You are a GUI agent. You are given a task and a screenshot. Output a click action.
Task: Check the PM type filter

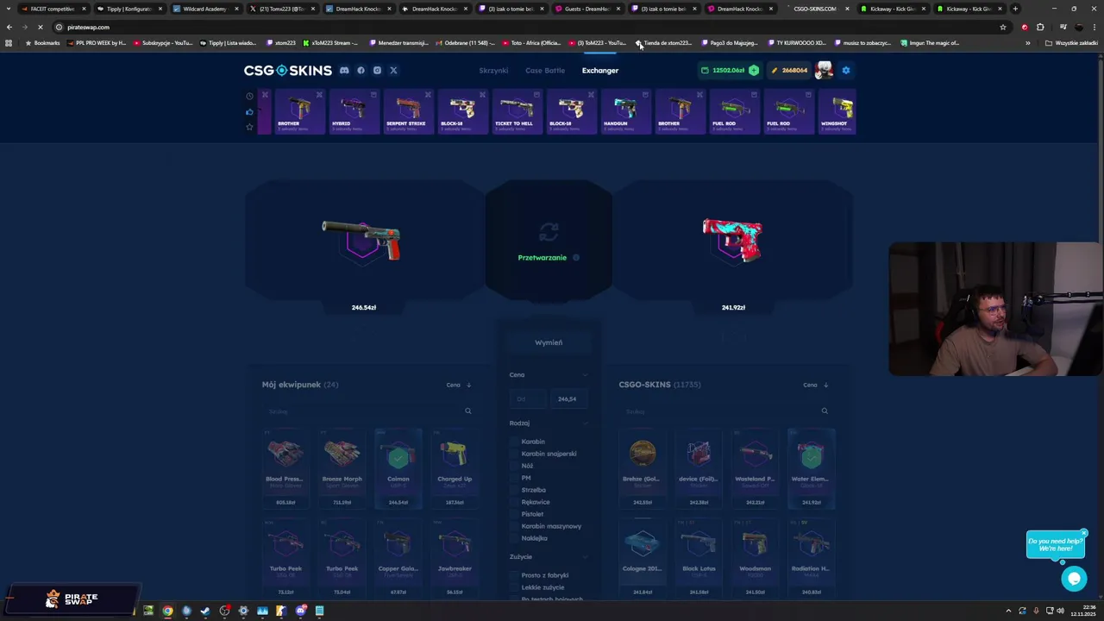click(515, 478)
